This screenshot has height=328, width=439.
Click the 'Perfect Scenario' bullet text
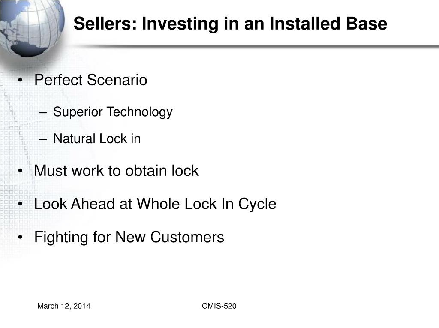(91, 80)
